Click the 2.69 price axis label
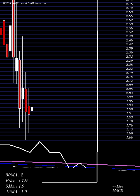 [x=129, y=12]
